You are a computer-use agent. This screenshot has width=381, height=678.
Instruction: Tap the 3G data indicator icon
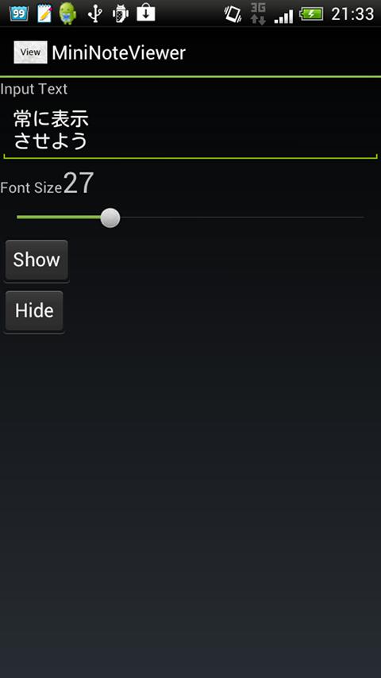(258, 13)
